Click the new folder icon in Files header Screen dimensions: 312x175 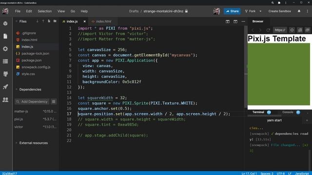pos(55,21)
